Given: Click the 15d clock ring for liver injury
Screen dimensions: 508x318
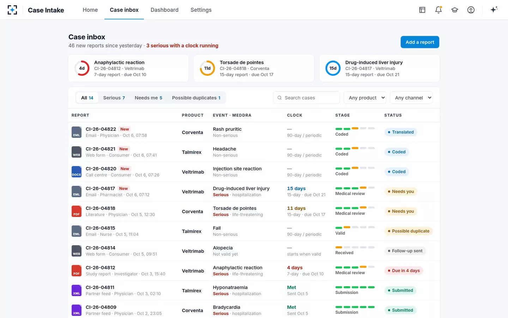Looking at the screenshot, I should pos(333,68).
